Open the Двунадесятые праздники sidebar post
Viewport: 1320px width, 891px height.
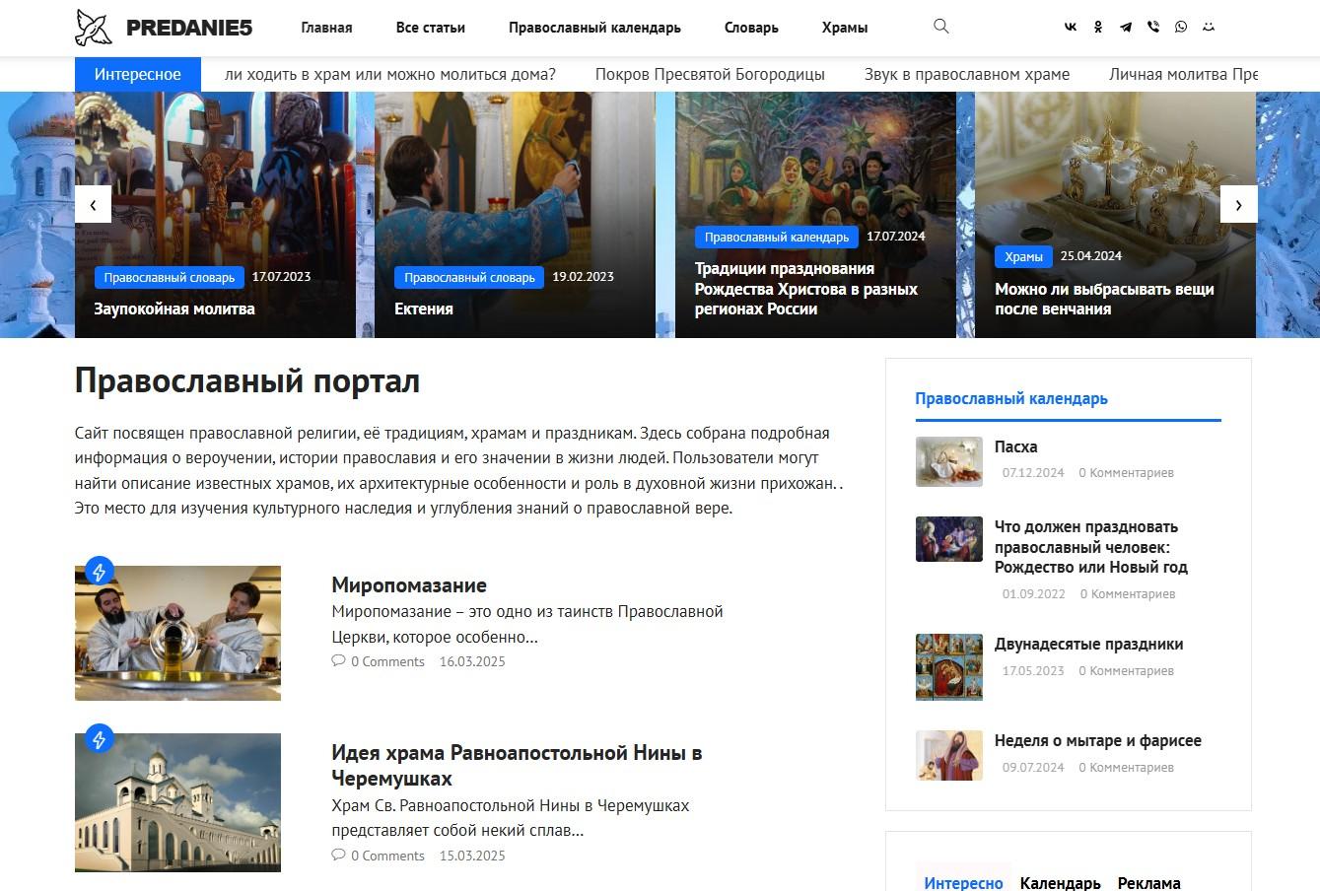tap(1088, 644)
